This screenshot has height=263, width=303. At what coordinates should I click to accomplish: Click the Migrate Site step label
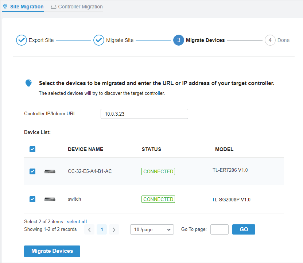tap(120, 40)
